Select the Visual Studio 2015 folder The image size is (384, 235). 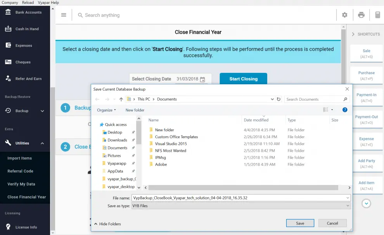click(x=171, y=144)
